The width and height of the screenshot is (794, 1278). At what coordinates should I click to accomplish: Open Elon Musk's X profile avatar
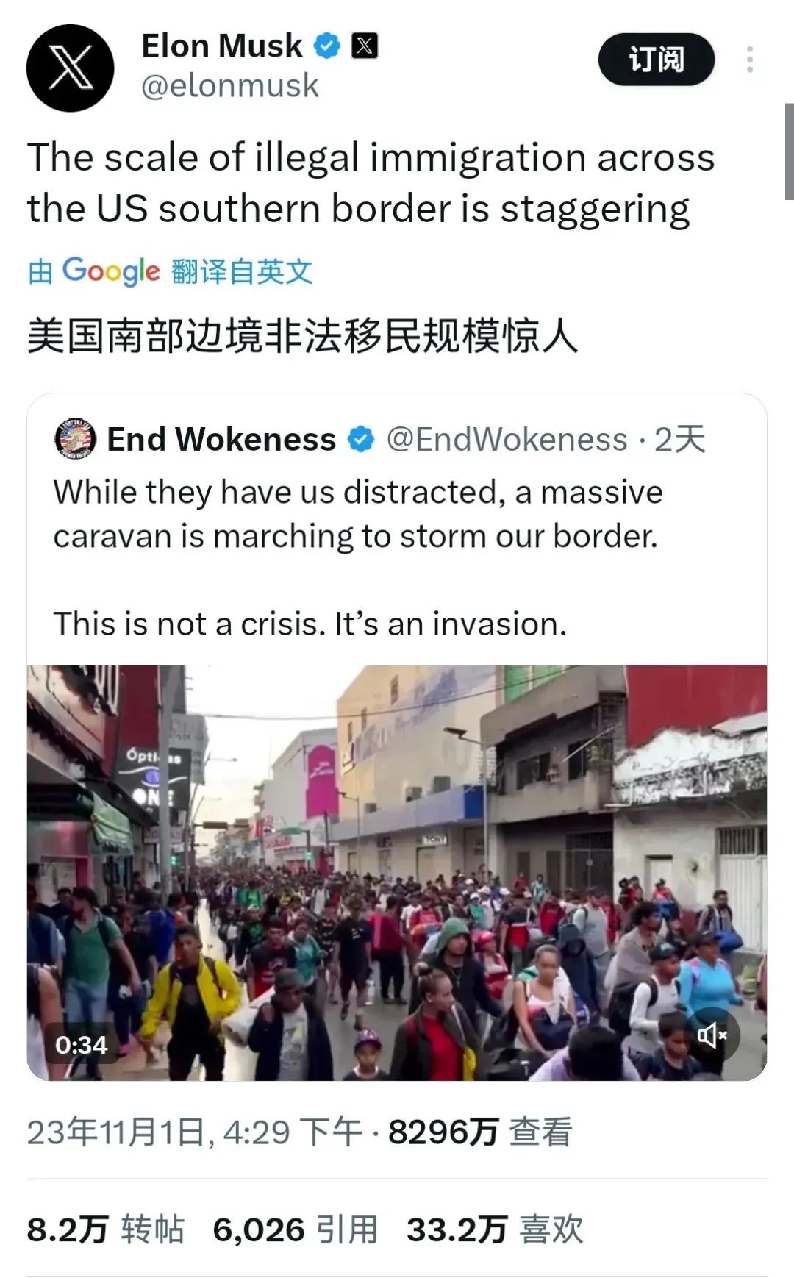(70, 68)
